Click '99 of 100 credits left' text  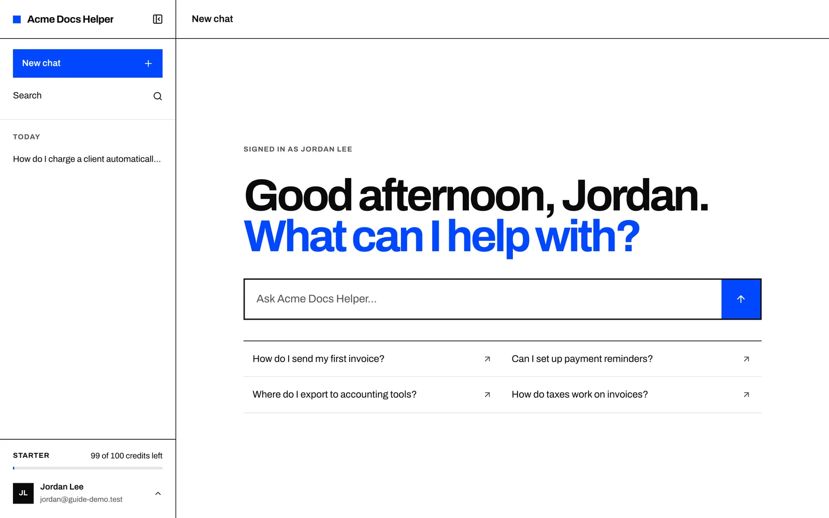click(126, 456)
